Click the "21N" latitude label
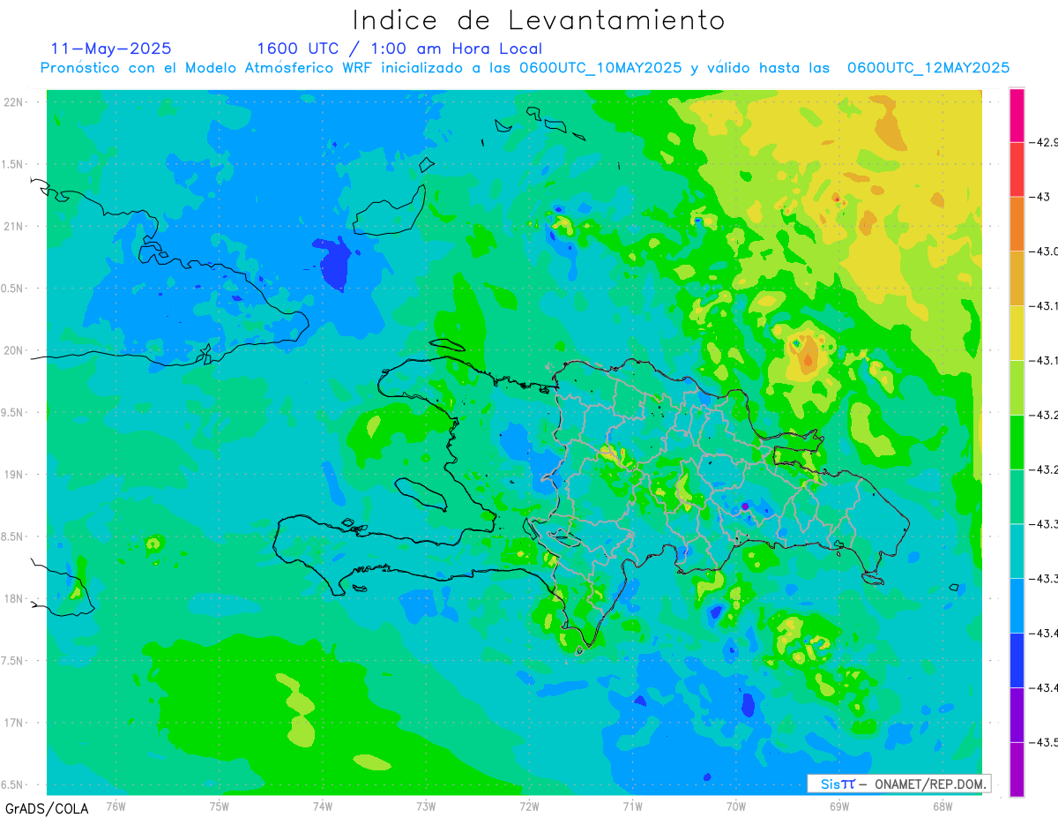The image size is (1058, 818). pyautogui.click(x=14, y=227)
